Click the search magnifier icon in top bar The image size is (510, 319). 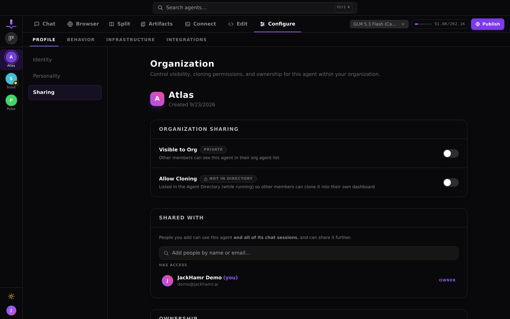[160, 8]
